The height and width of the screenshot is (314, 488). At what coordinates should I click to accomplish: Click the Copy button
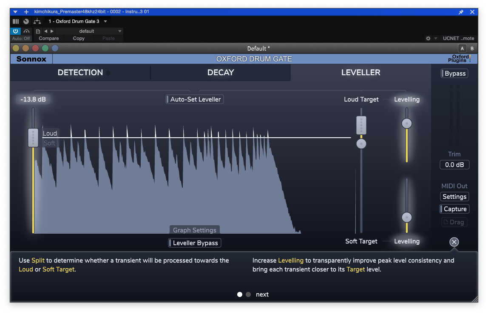click(x=79, y=39)
